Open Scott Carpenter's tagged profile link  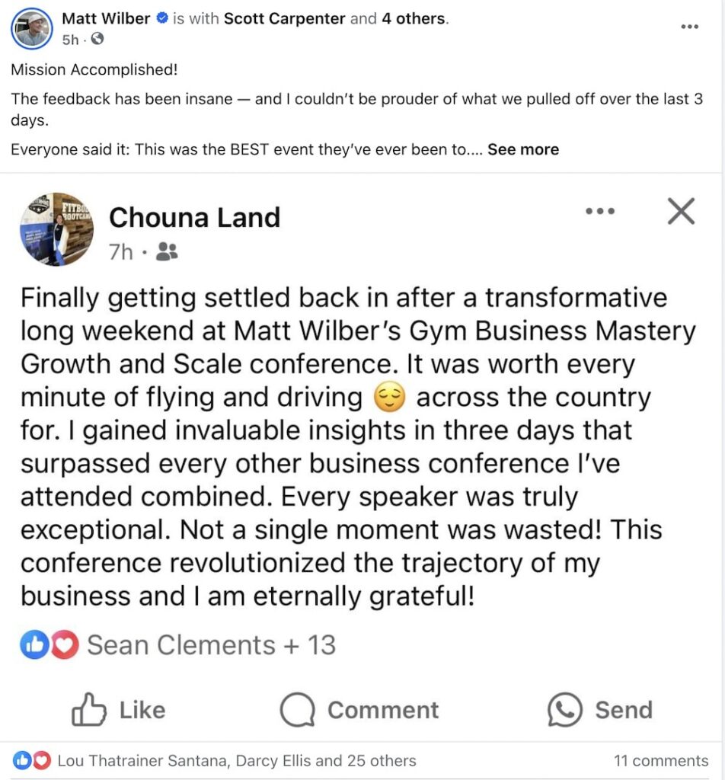point(284,18)
